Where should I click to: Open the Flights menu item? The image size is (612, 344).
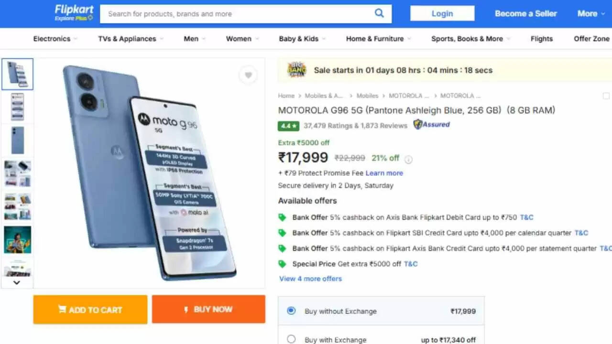tap(541, 39)
